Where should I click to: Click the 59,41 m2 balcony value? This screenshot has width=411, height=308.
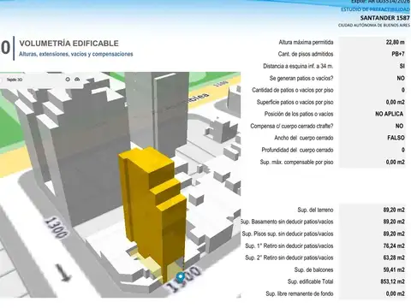click(394, 269)
